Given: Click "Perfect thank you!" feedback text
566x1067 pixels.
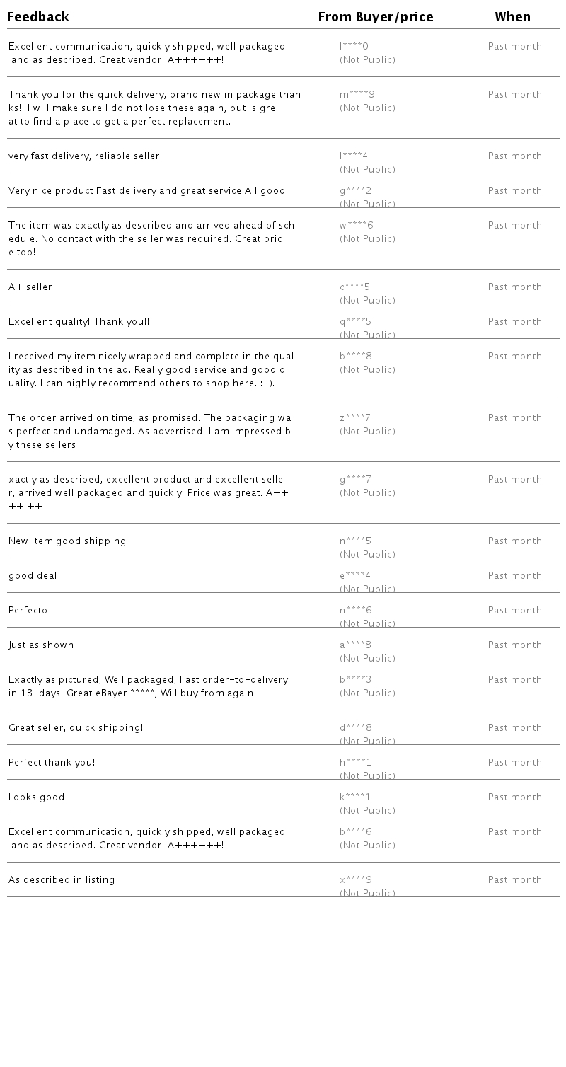Looking at the screenshot, I should point(52,763).
